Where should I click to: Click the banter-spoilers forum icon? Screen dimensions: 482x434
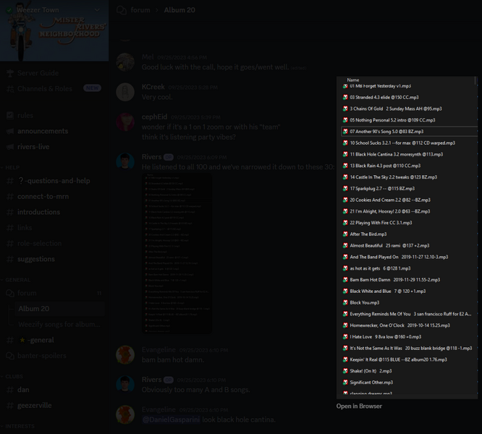coord(10,356)
